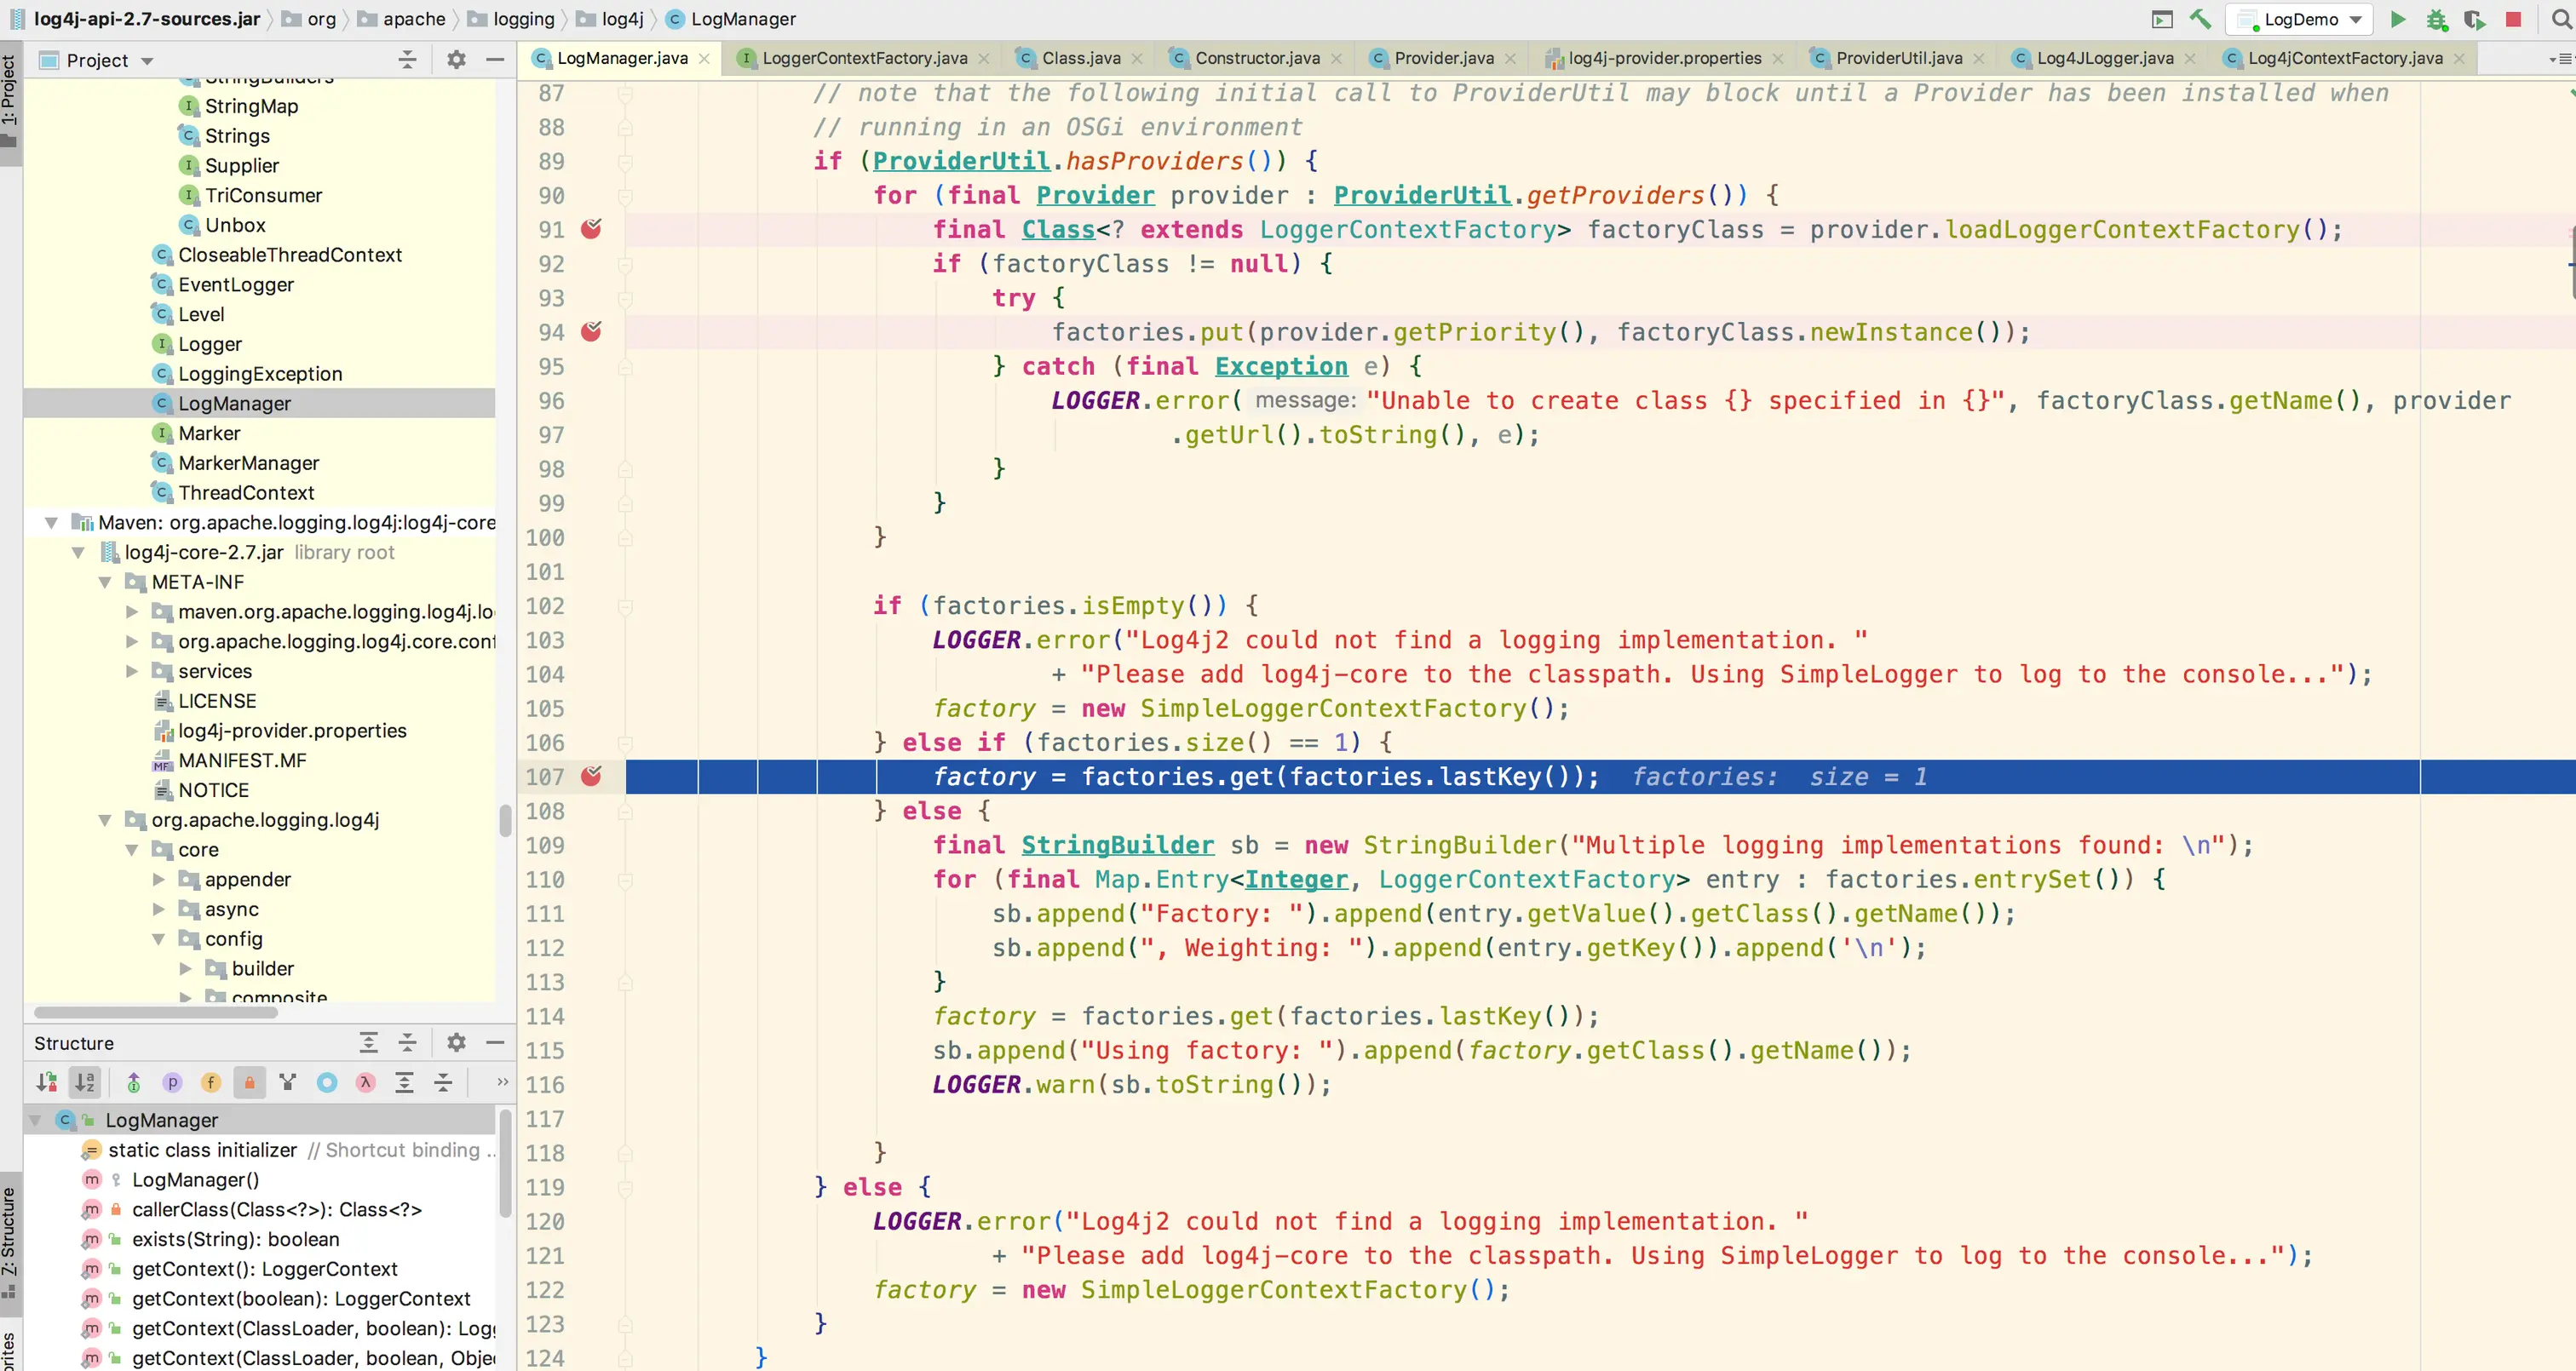Screen dimensions: 2576x1371
Task: Open the Project view mode dropdown
Action: click(x=96, y=60)
